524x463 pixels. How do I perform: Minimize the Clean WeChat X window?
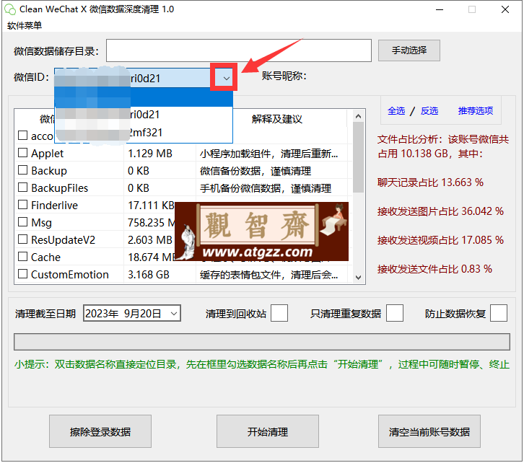(x=440, y=9)
